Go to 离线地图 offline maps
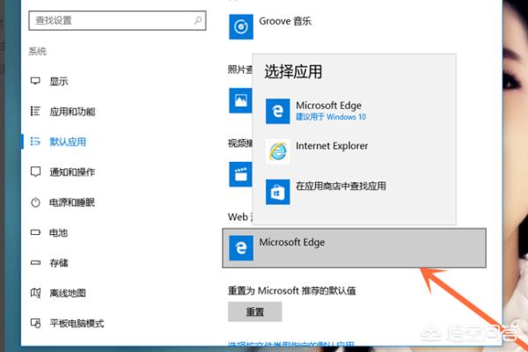Image resolution: width=528 pixels, height=352 pixels. (68, 293)
